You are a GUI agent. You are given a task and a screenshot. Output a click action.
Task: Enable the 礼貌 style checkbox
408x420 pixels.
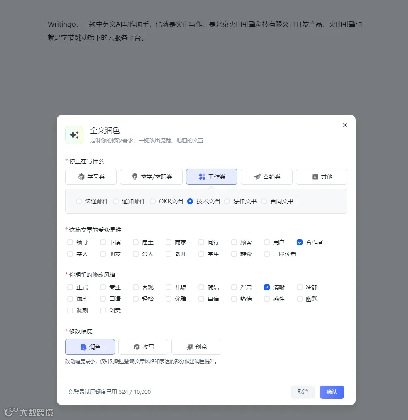pyautogui.click(x=169, y=287)
